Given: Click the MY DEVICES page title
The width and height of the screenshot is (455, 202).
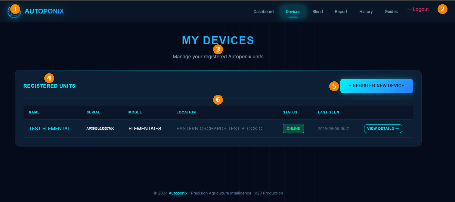Looking at the screenshot, I should pos(218,40).
